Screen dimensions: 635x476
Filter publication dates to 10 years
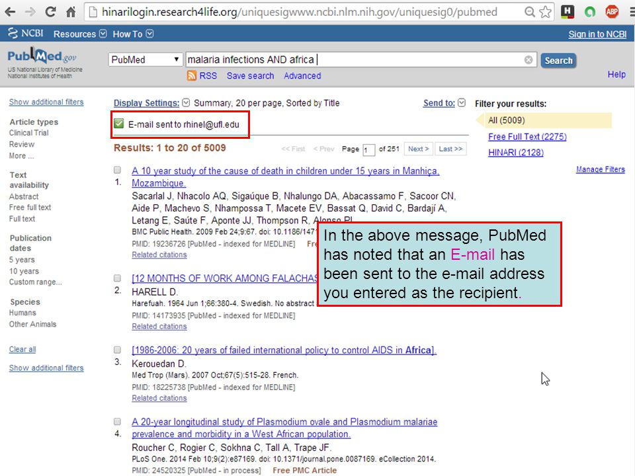click(24, 271)
